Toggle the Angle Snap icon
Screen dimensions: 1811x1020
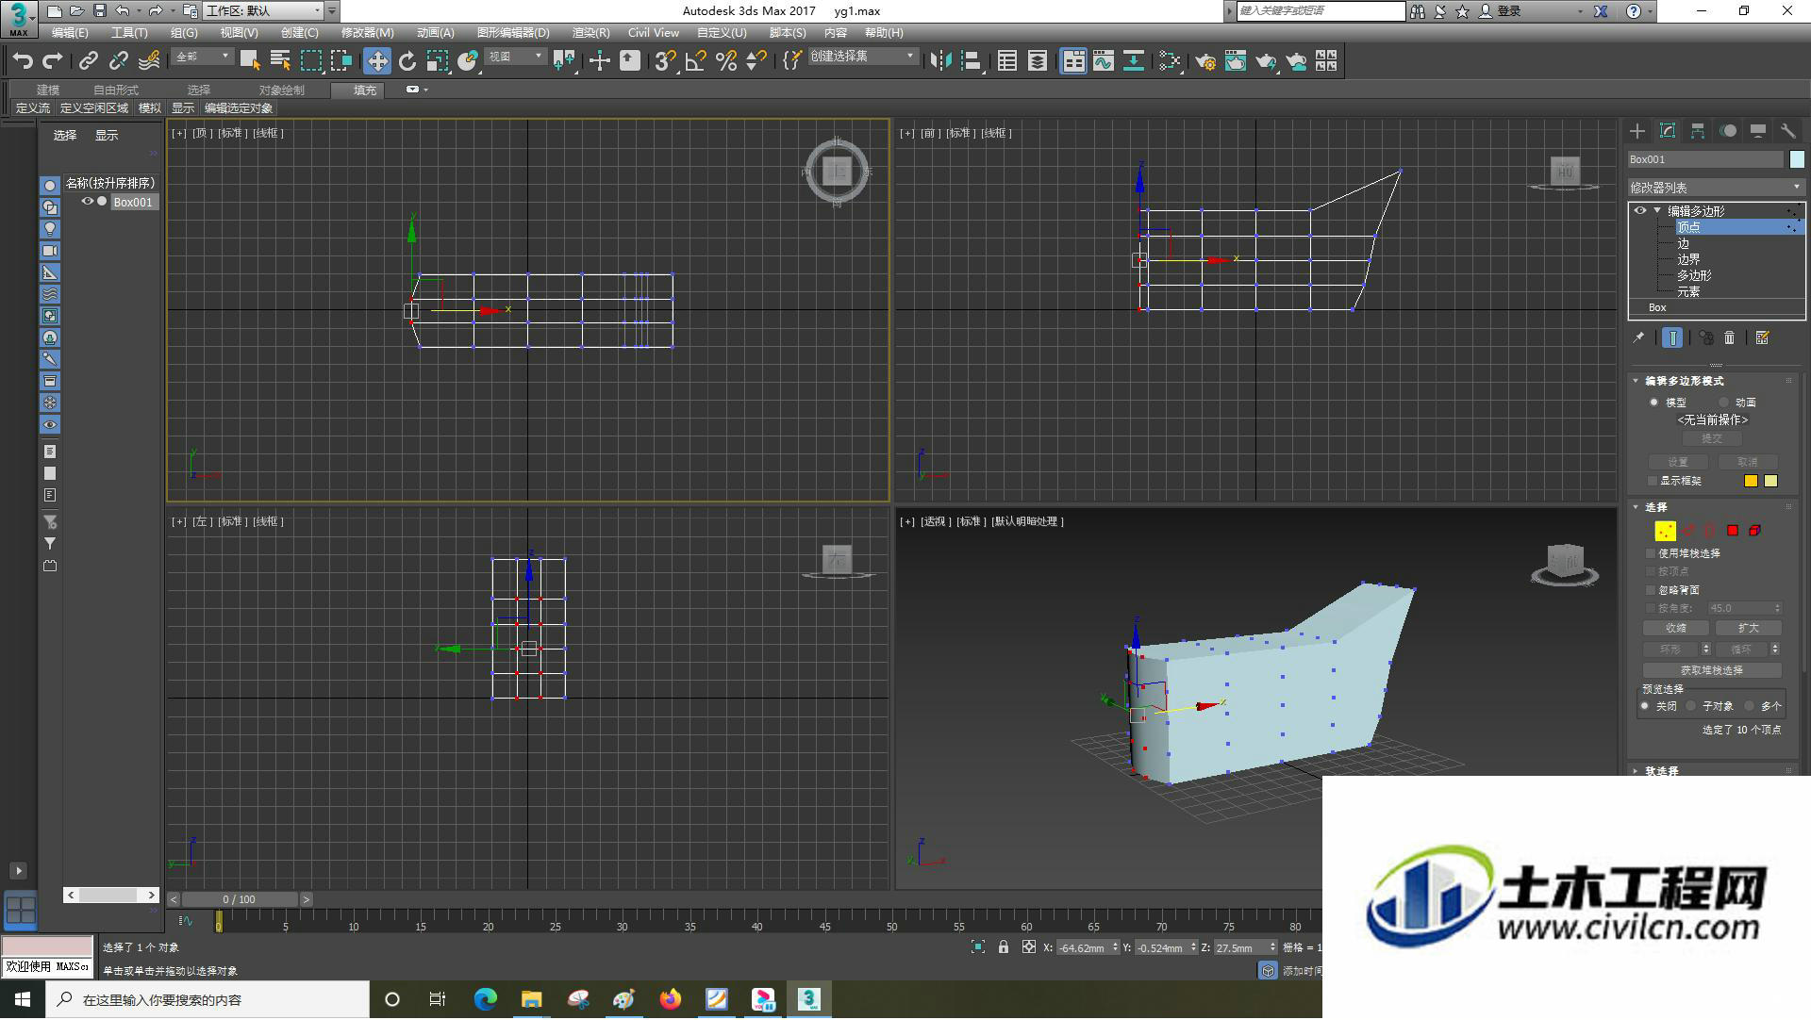(x=696, y=61)
